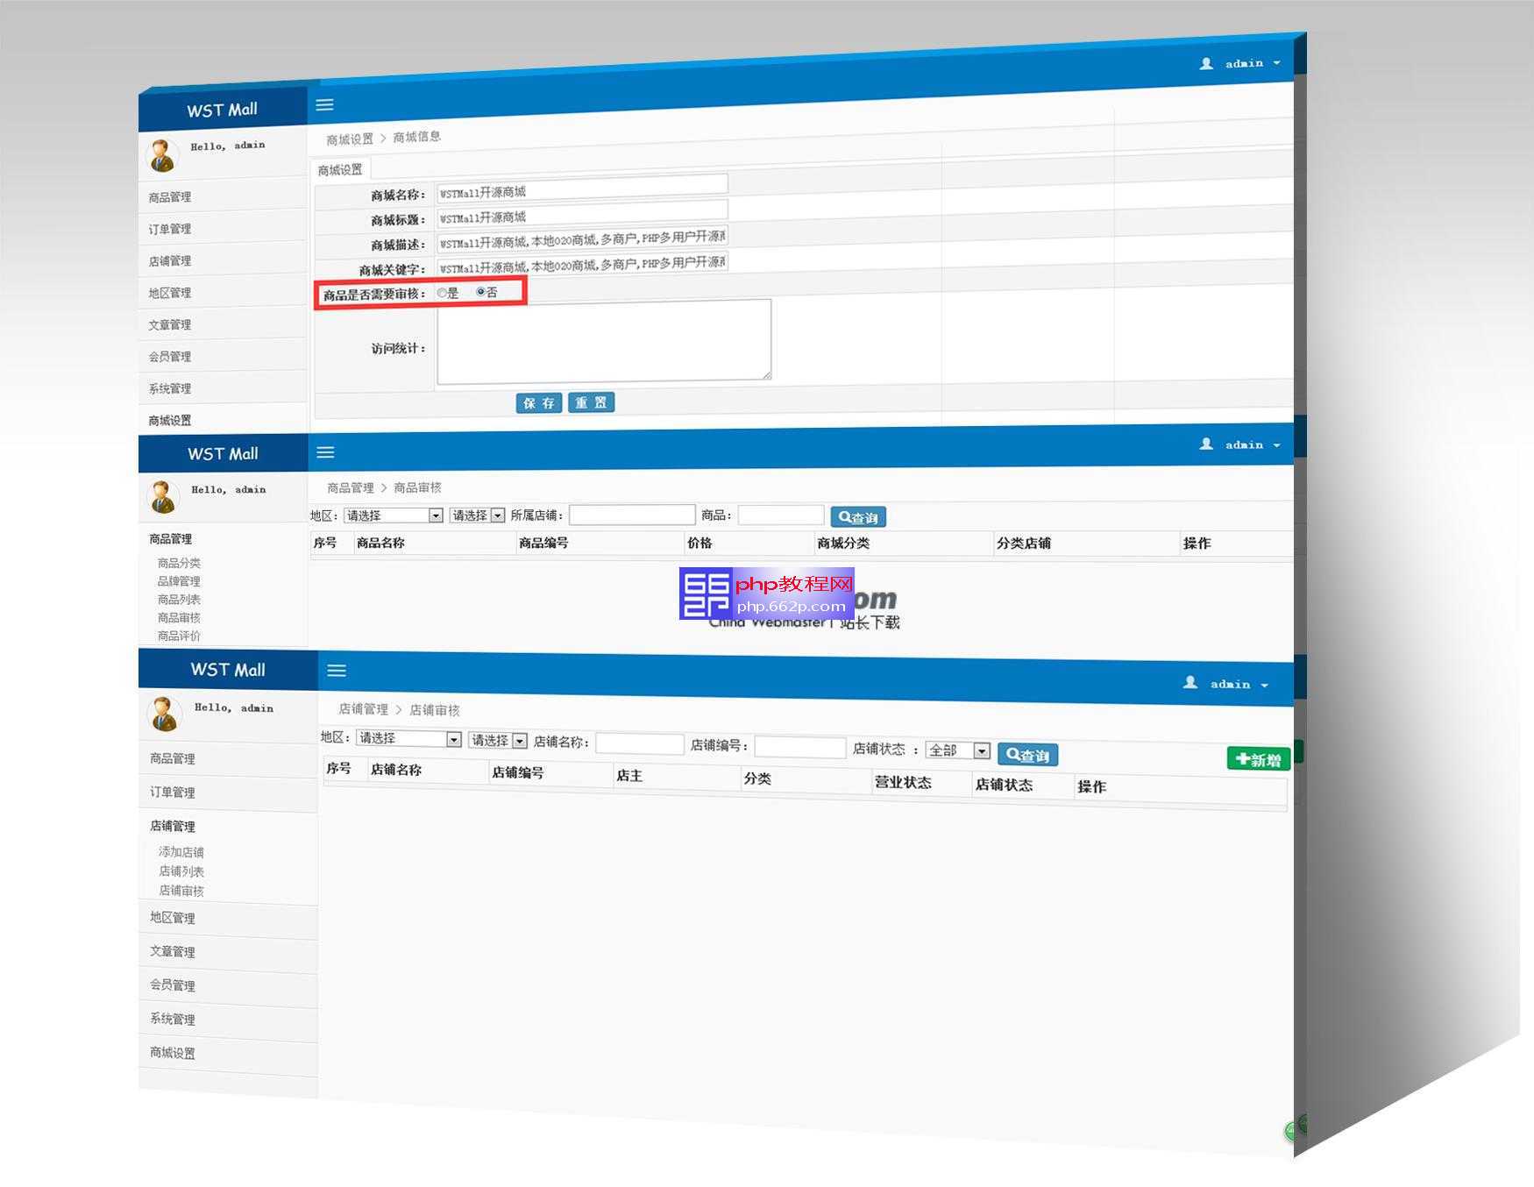Click into 商城关键字 input field
This screenshot has width=1534, height=1187.
coord(582,263)
